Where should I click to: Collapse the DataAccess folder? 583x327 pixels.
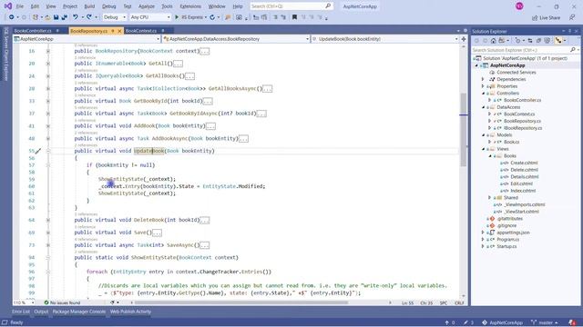tap(483, 107)
